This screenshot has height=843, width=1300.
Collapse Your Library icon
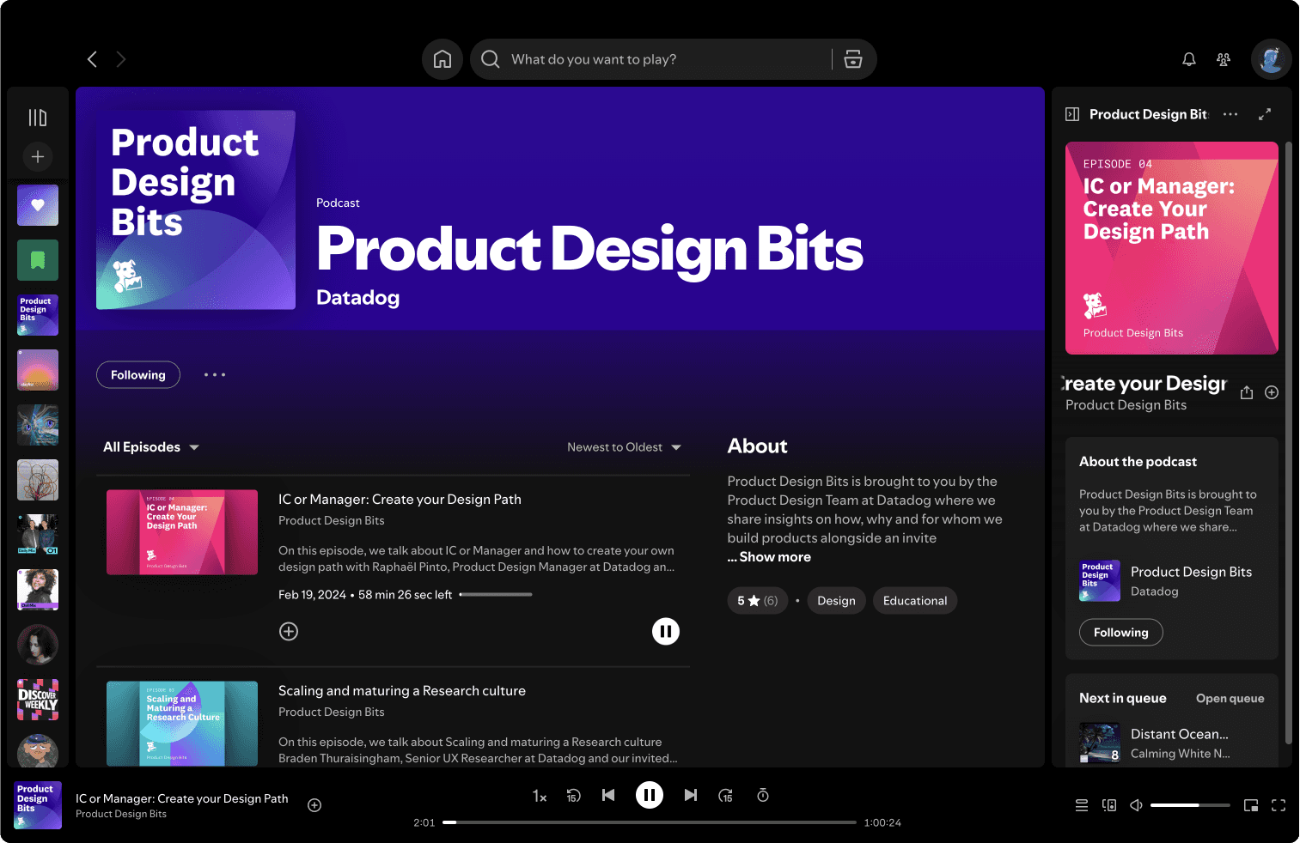coord(38,118)
